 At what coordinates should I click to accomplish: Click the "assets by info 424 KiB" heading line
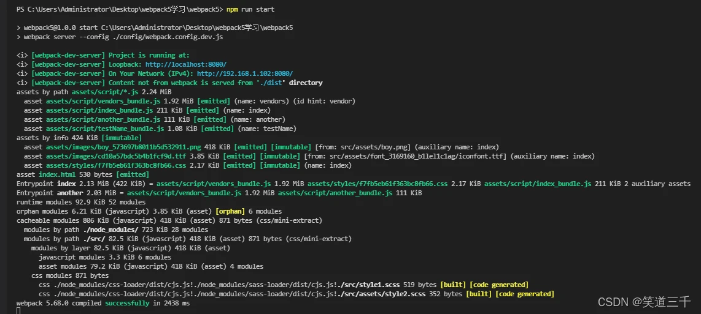pos(79,138)
